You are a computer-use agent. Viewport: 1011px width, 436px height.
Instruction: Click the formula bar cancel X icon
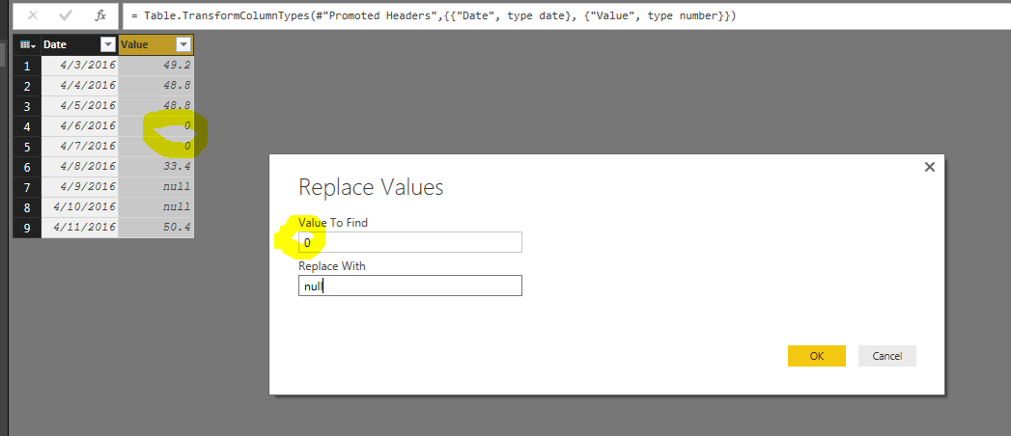[x=32, y=15]
